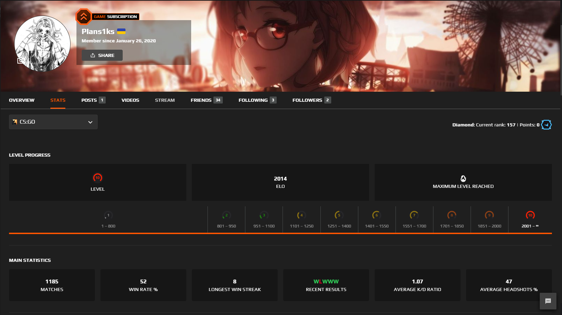Screen dimensions: 562x315
Task: Open the chat bubble icon button
Action: point(548,301)
